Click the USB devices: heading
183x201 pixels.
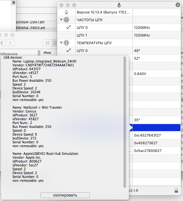coord(13,57)
